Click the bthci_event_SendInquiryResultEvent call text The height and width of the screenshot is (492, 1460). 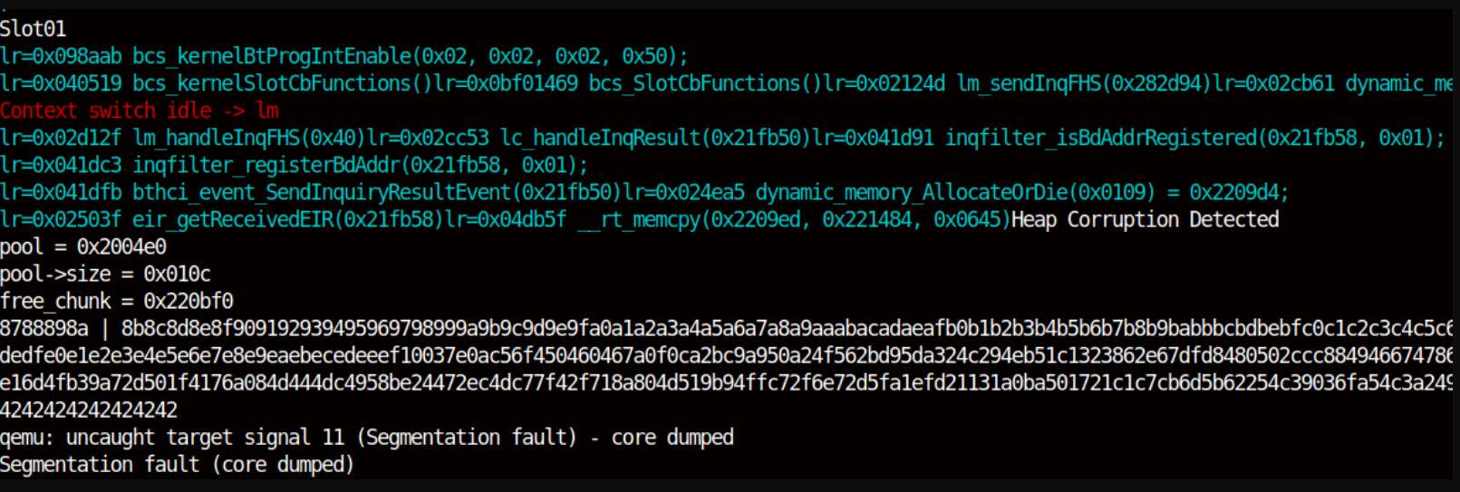pyautogui.click(x=377, y=192)
